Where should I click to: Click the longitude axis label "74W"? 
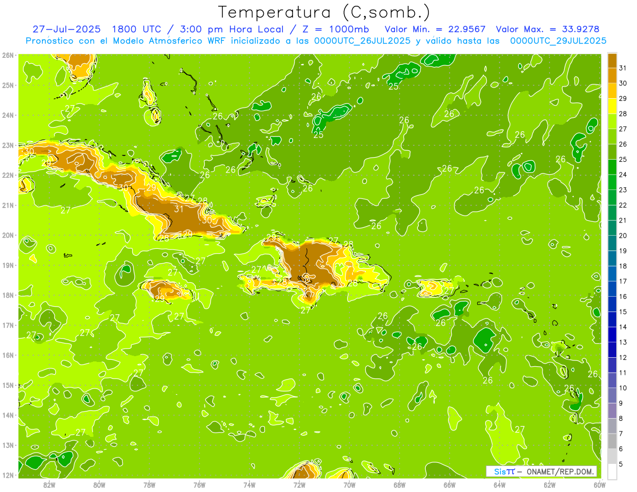[249, 485]
